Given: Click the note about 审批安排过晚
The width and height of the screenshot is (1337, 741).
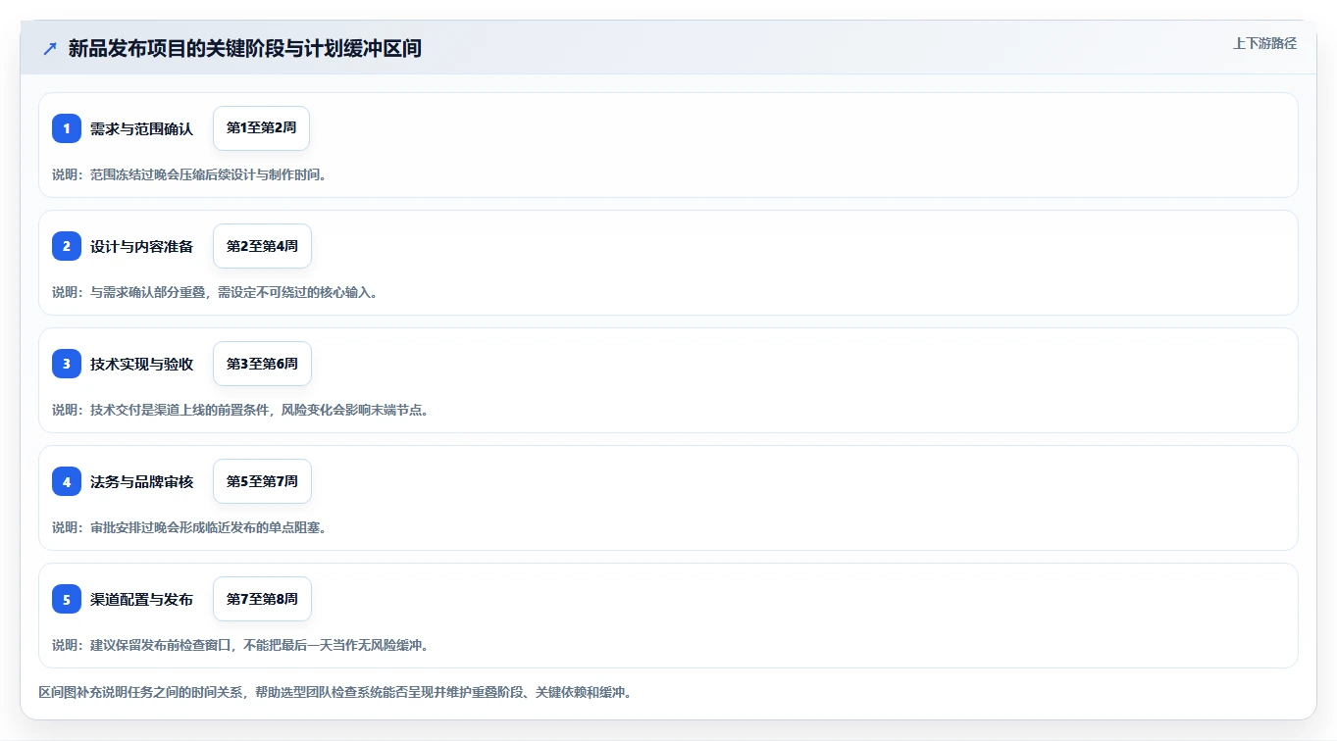Looking at the screenshot, I should coord(189,527).
